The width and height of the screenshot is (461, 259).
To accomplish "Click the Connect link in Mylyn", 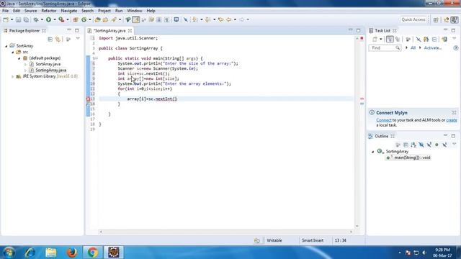I will point(384,120).
